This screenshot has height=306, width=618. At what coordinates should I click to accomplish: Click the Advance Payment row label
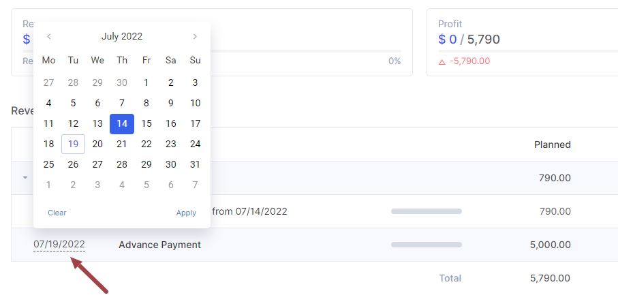pyautogui.click(x=159, y=245)
